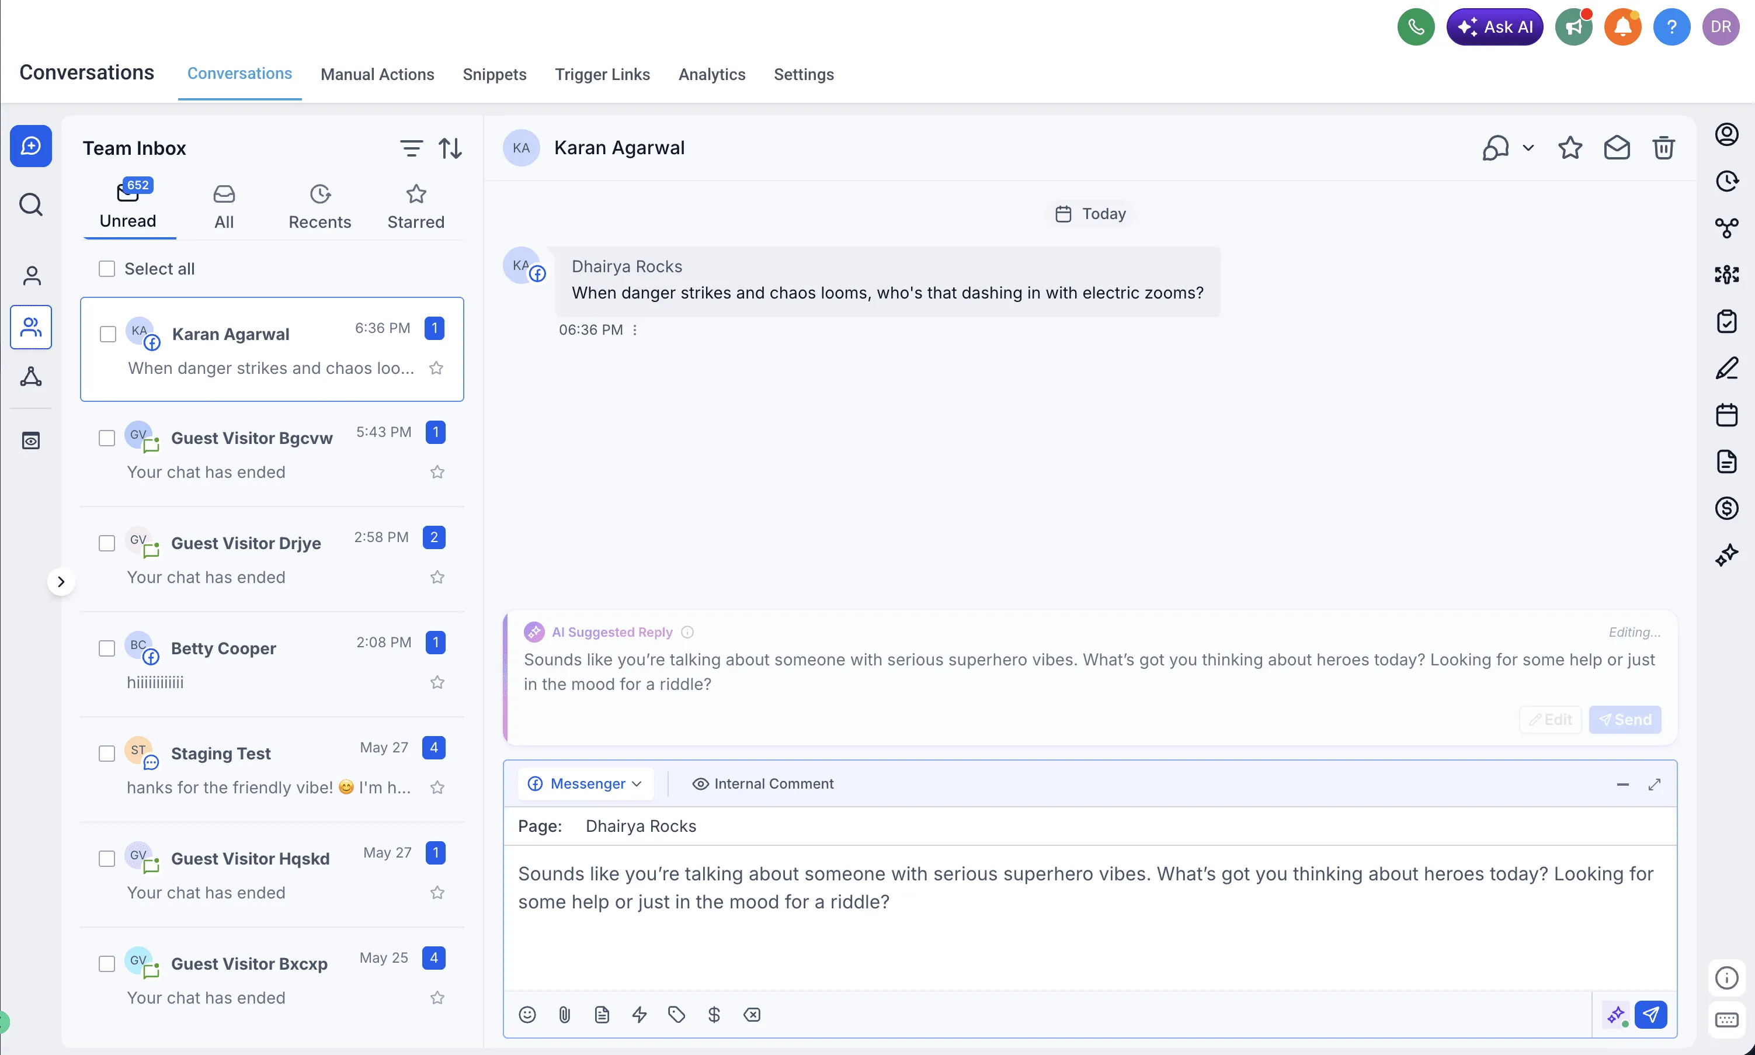
Task: Star the Karan Agarwal conversation in header
Action: [x=1570, y=148]
